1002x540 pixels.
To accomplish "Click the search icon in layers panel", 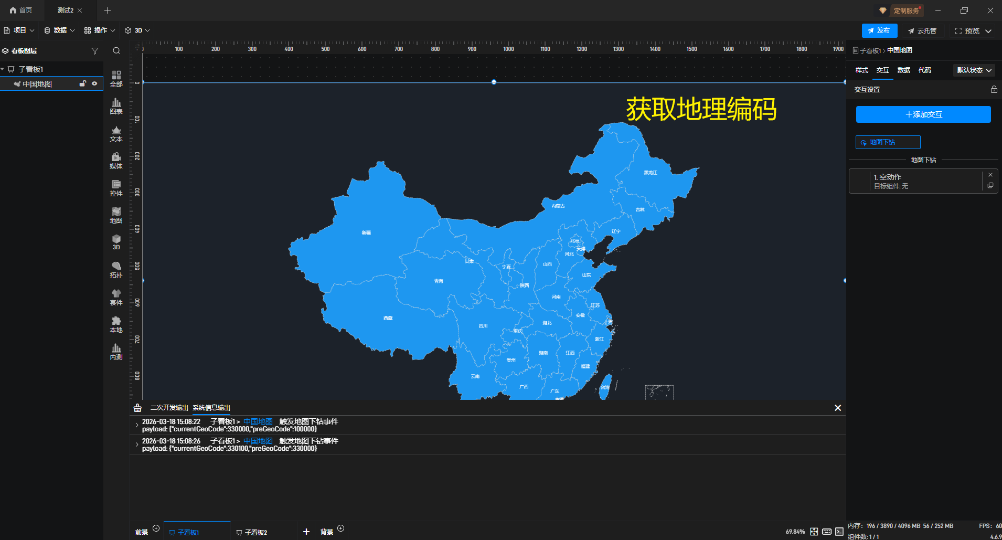I will coord(116,50).
